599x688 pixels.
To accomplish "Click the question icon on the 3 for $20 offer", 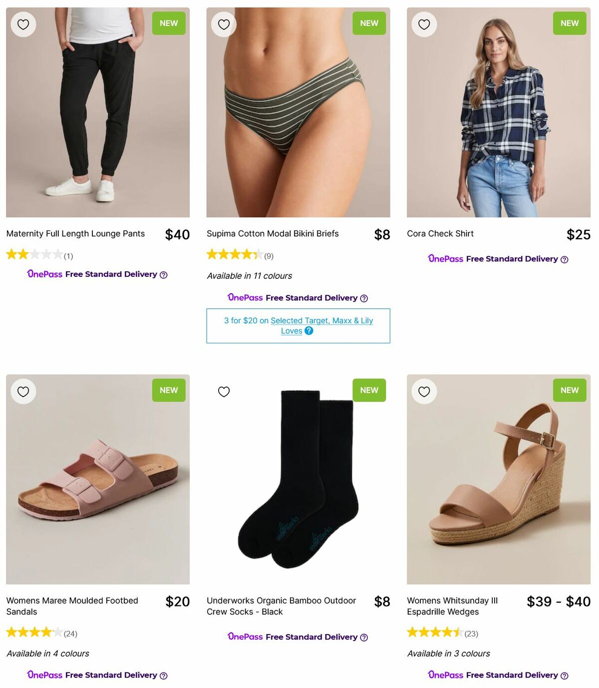I will coord(308,330).
